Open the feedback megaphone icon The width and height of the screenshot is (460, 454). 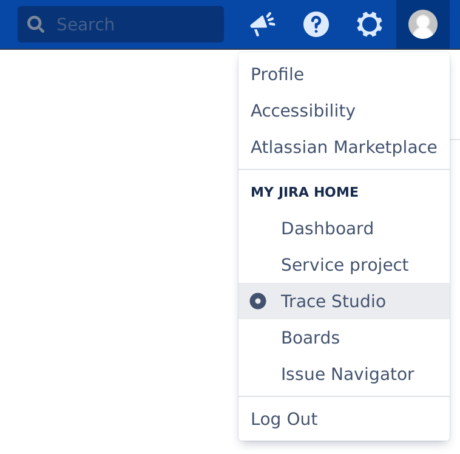(x=263, y=24)
